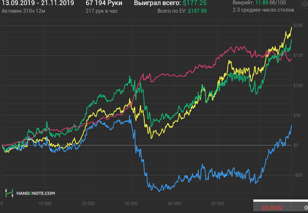Click the $200 y-axis label

(x=298, y=25)
